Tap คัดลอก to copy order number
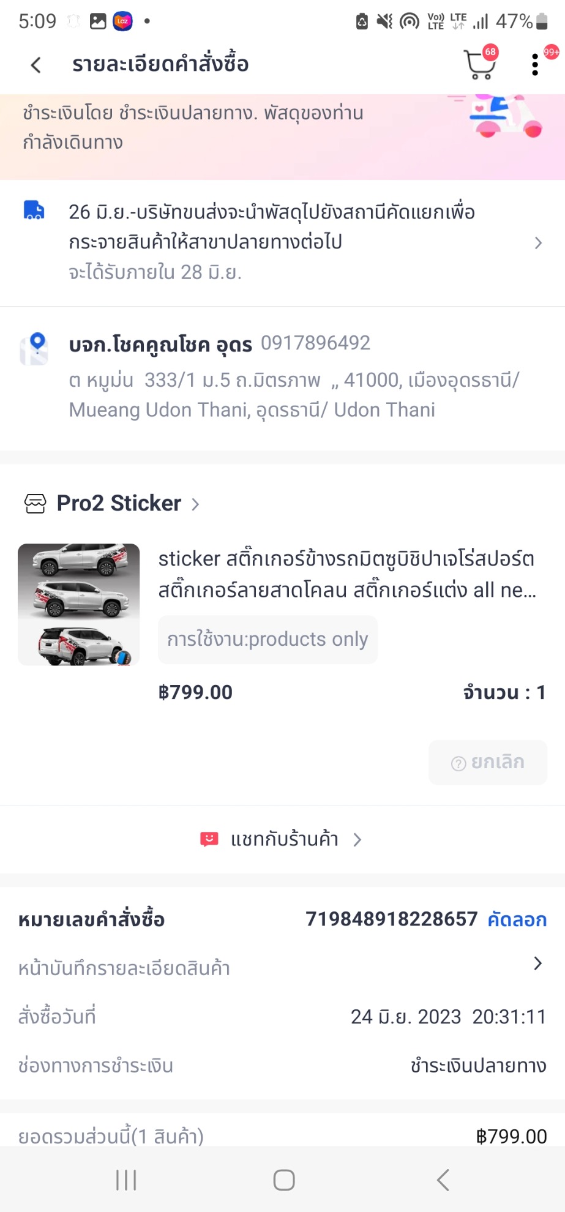Screen dimensions: 565x1212 (x=517, y=919)
